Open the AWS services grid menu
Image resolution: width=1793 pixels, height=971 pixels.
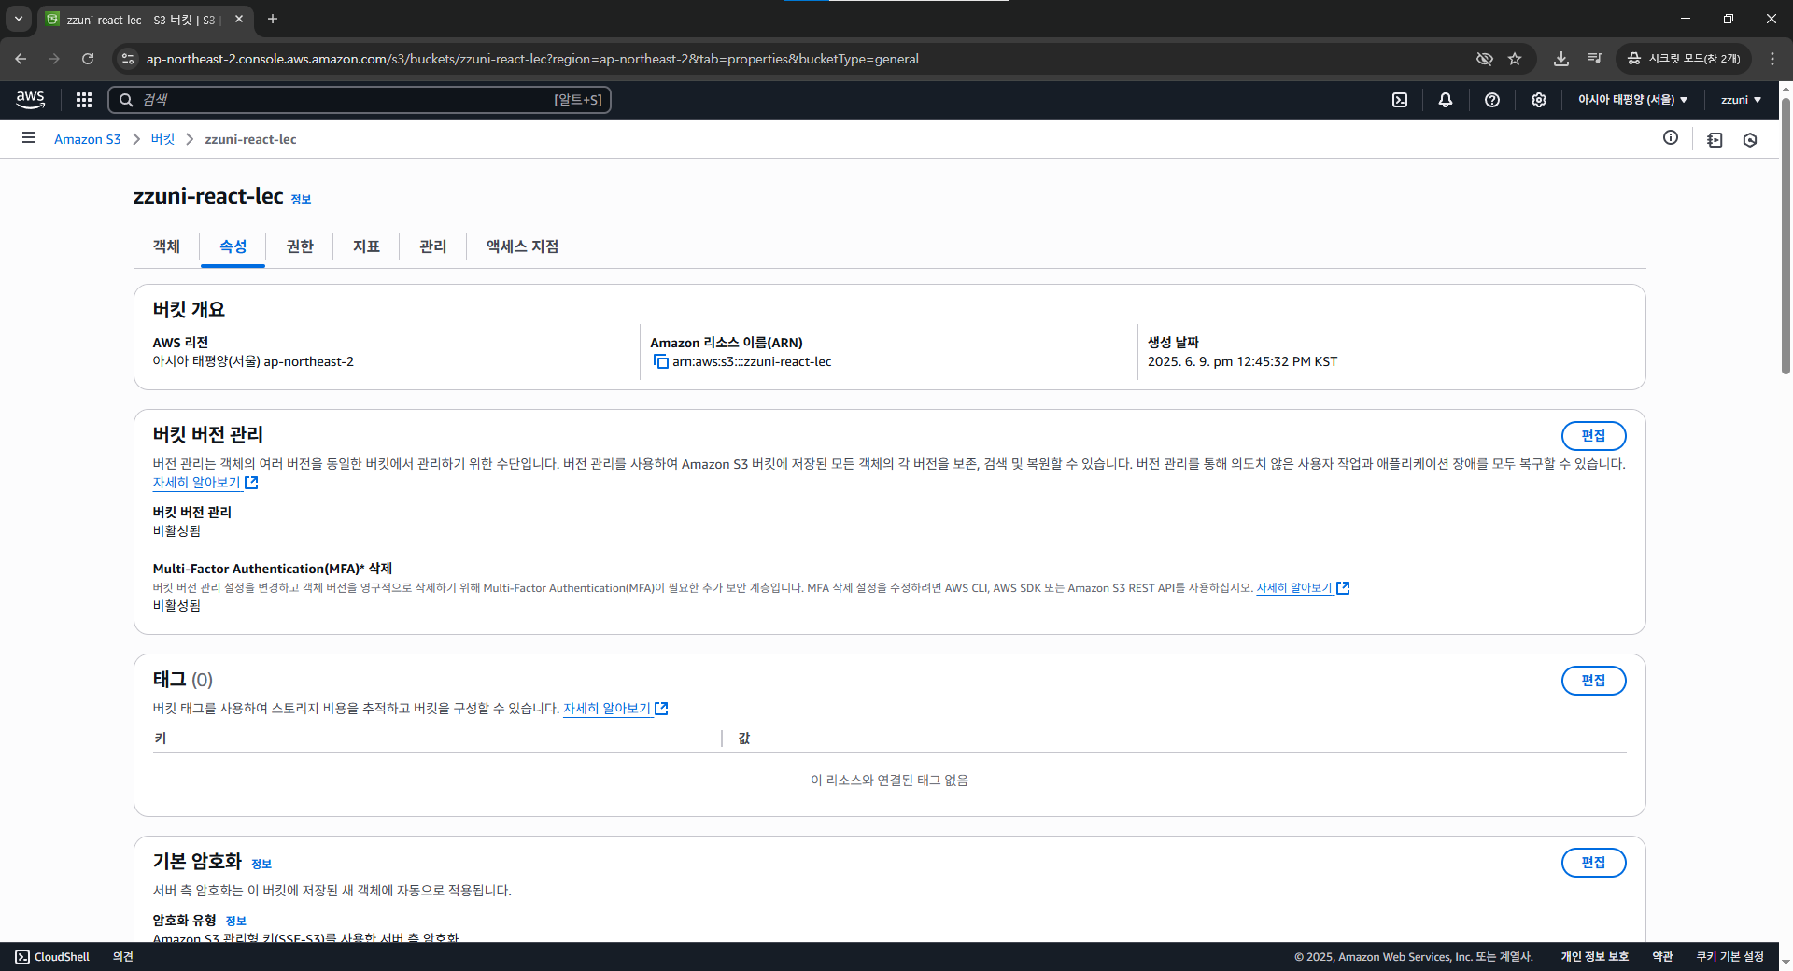[84, 100]
